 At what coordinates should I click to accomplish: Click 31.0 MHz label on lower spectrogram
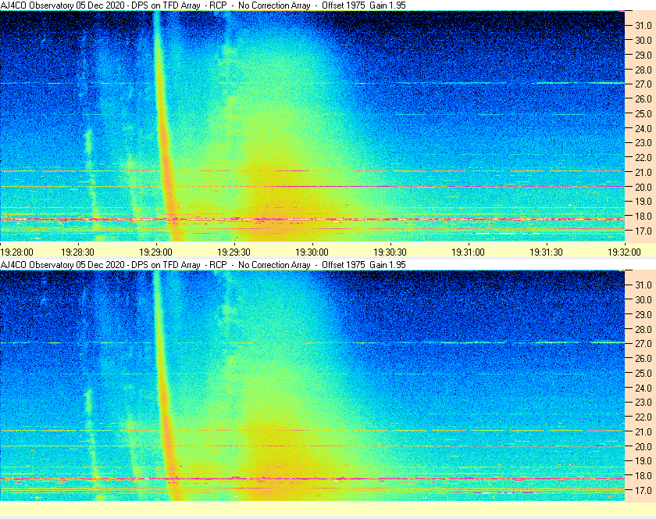[x=644, y=285]
